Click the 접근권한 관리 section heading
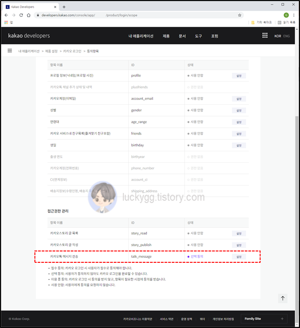 tap(58, 211)
